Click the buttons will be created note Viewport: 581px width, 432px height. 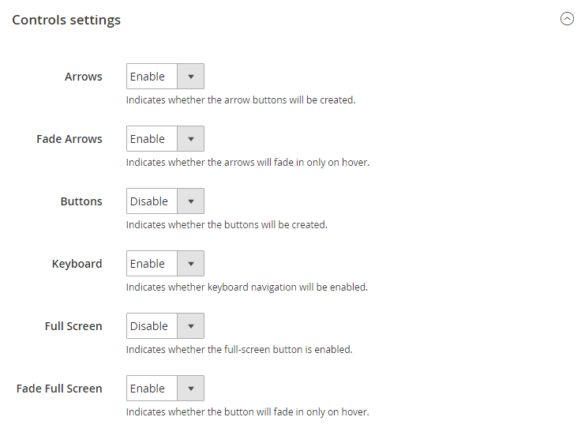point(227,225)
